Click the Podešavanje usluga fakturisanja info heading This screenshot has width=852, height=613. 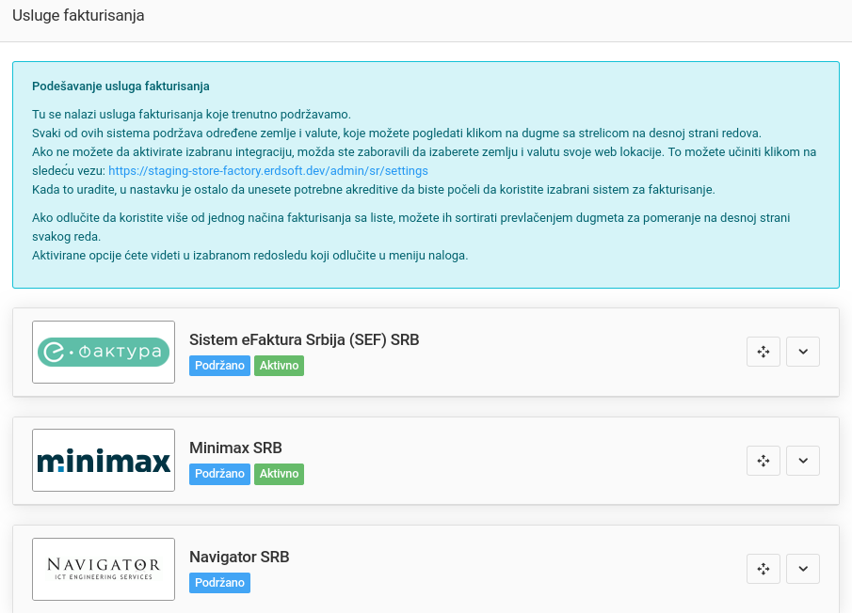(121, 86)
